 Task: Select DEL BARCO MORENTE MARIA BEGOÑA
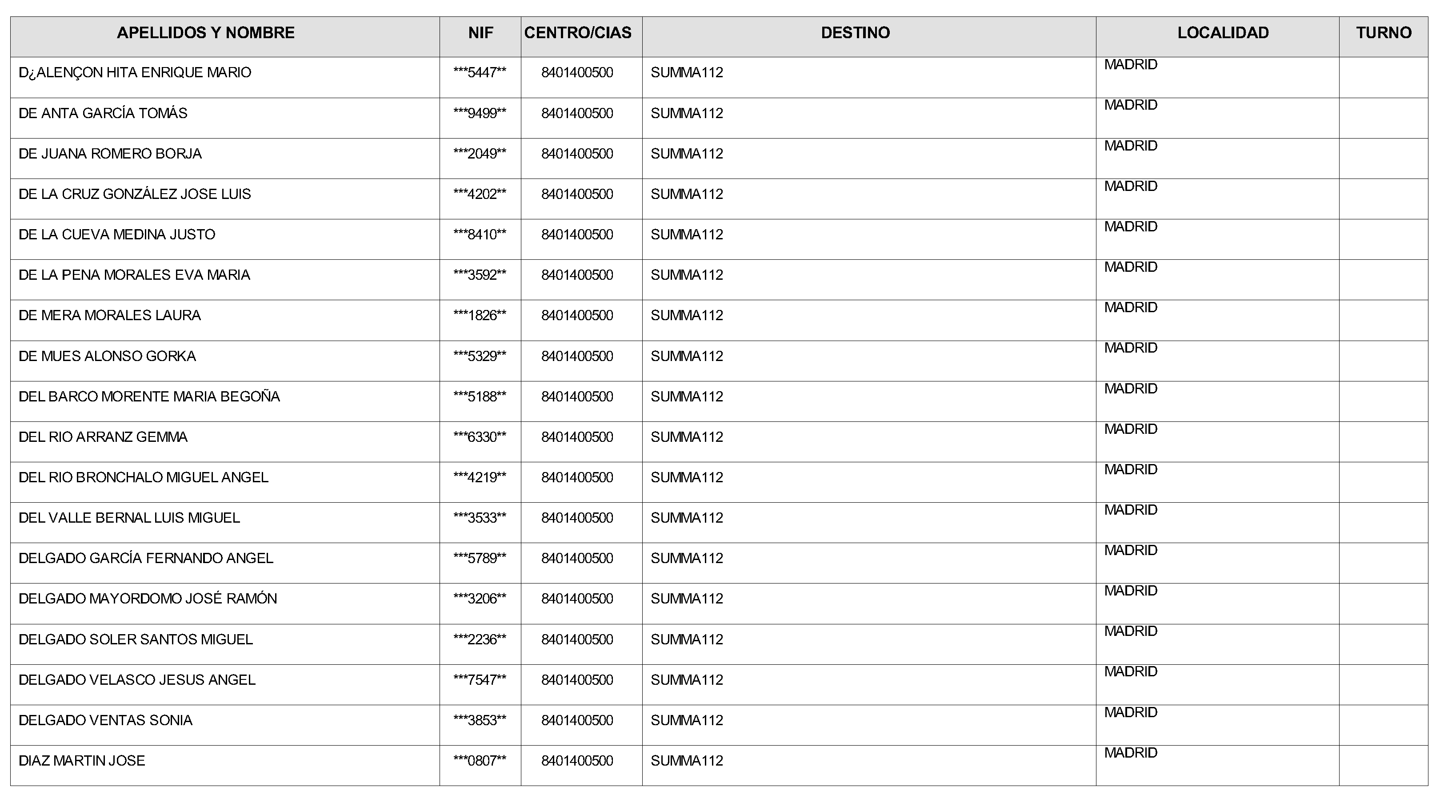tap(149, 397)
